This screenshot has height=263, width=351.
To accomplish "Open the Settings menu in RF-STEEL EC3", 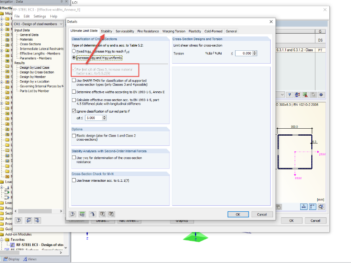I will 40,16.
